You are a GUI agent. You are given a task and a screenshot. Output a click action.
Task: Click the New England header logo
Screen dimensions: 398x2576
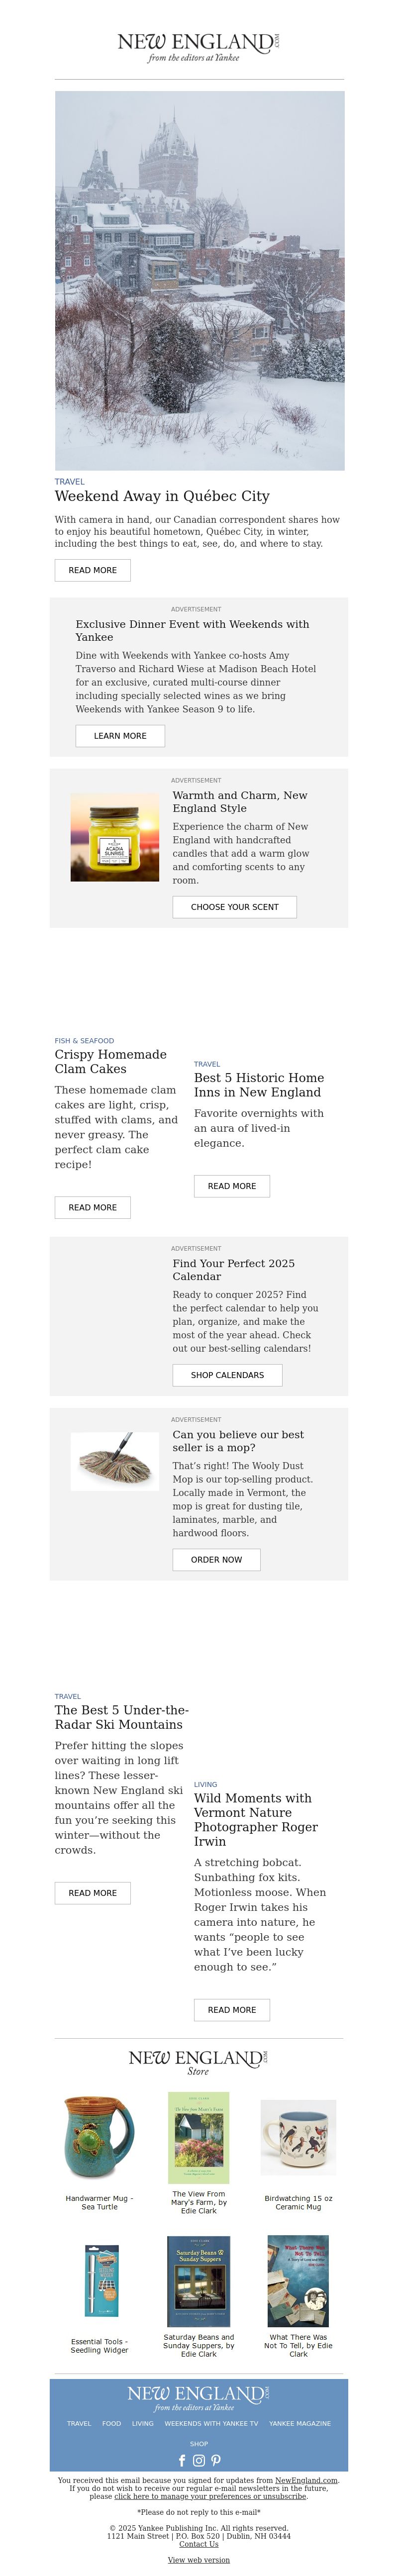tap(199, 47)
